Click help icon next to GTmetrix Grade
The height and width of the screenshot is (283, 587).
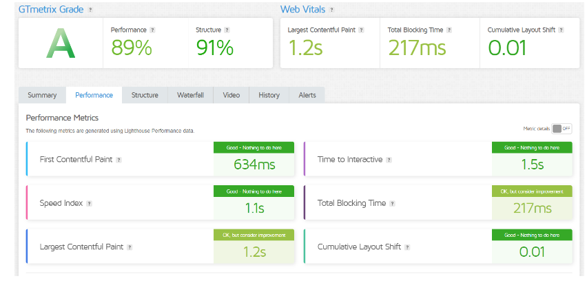pyautogui.click(x=90, y=10)
